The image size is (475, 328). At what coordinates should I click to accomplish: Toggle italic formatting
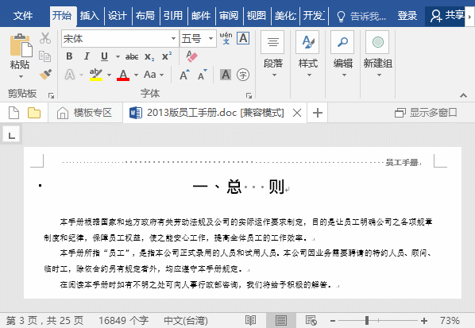[87, 56]
